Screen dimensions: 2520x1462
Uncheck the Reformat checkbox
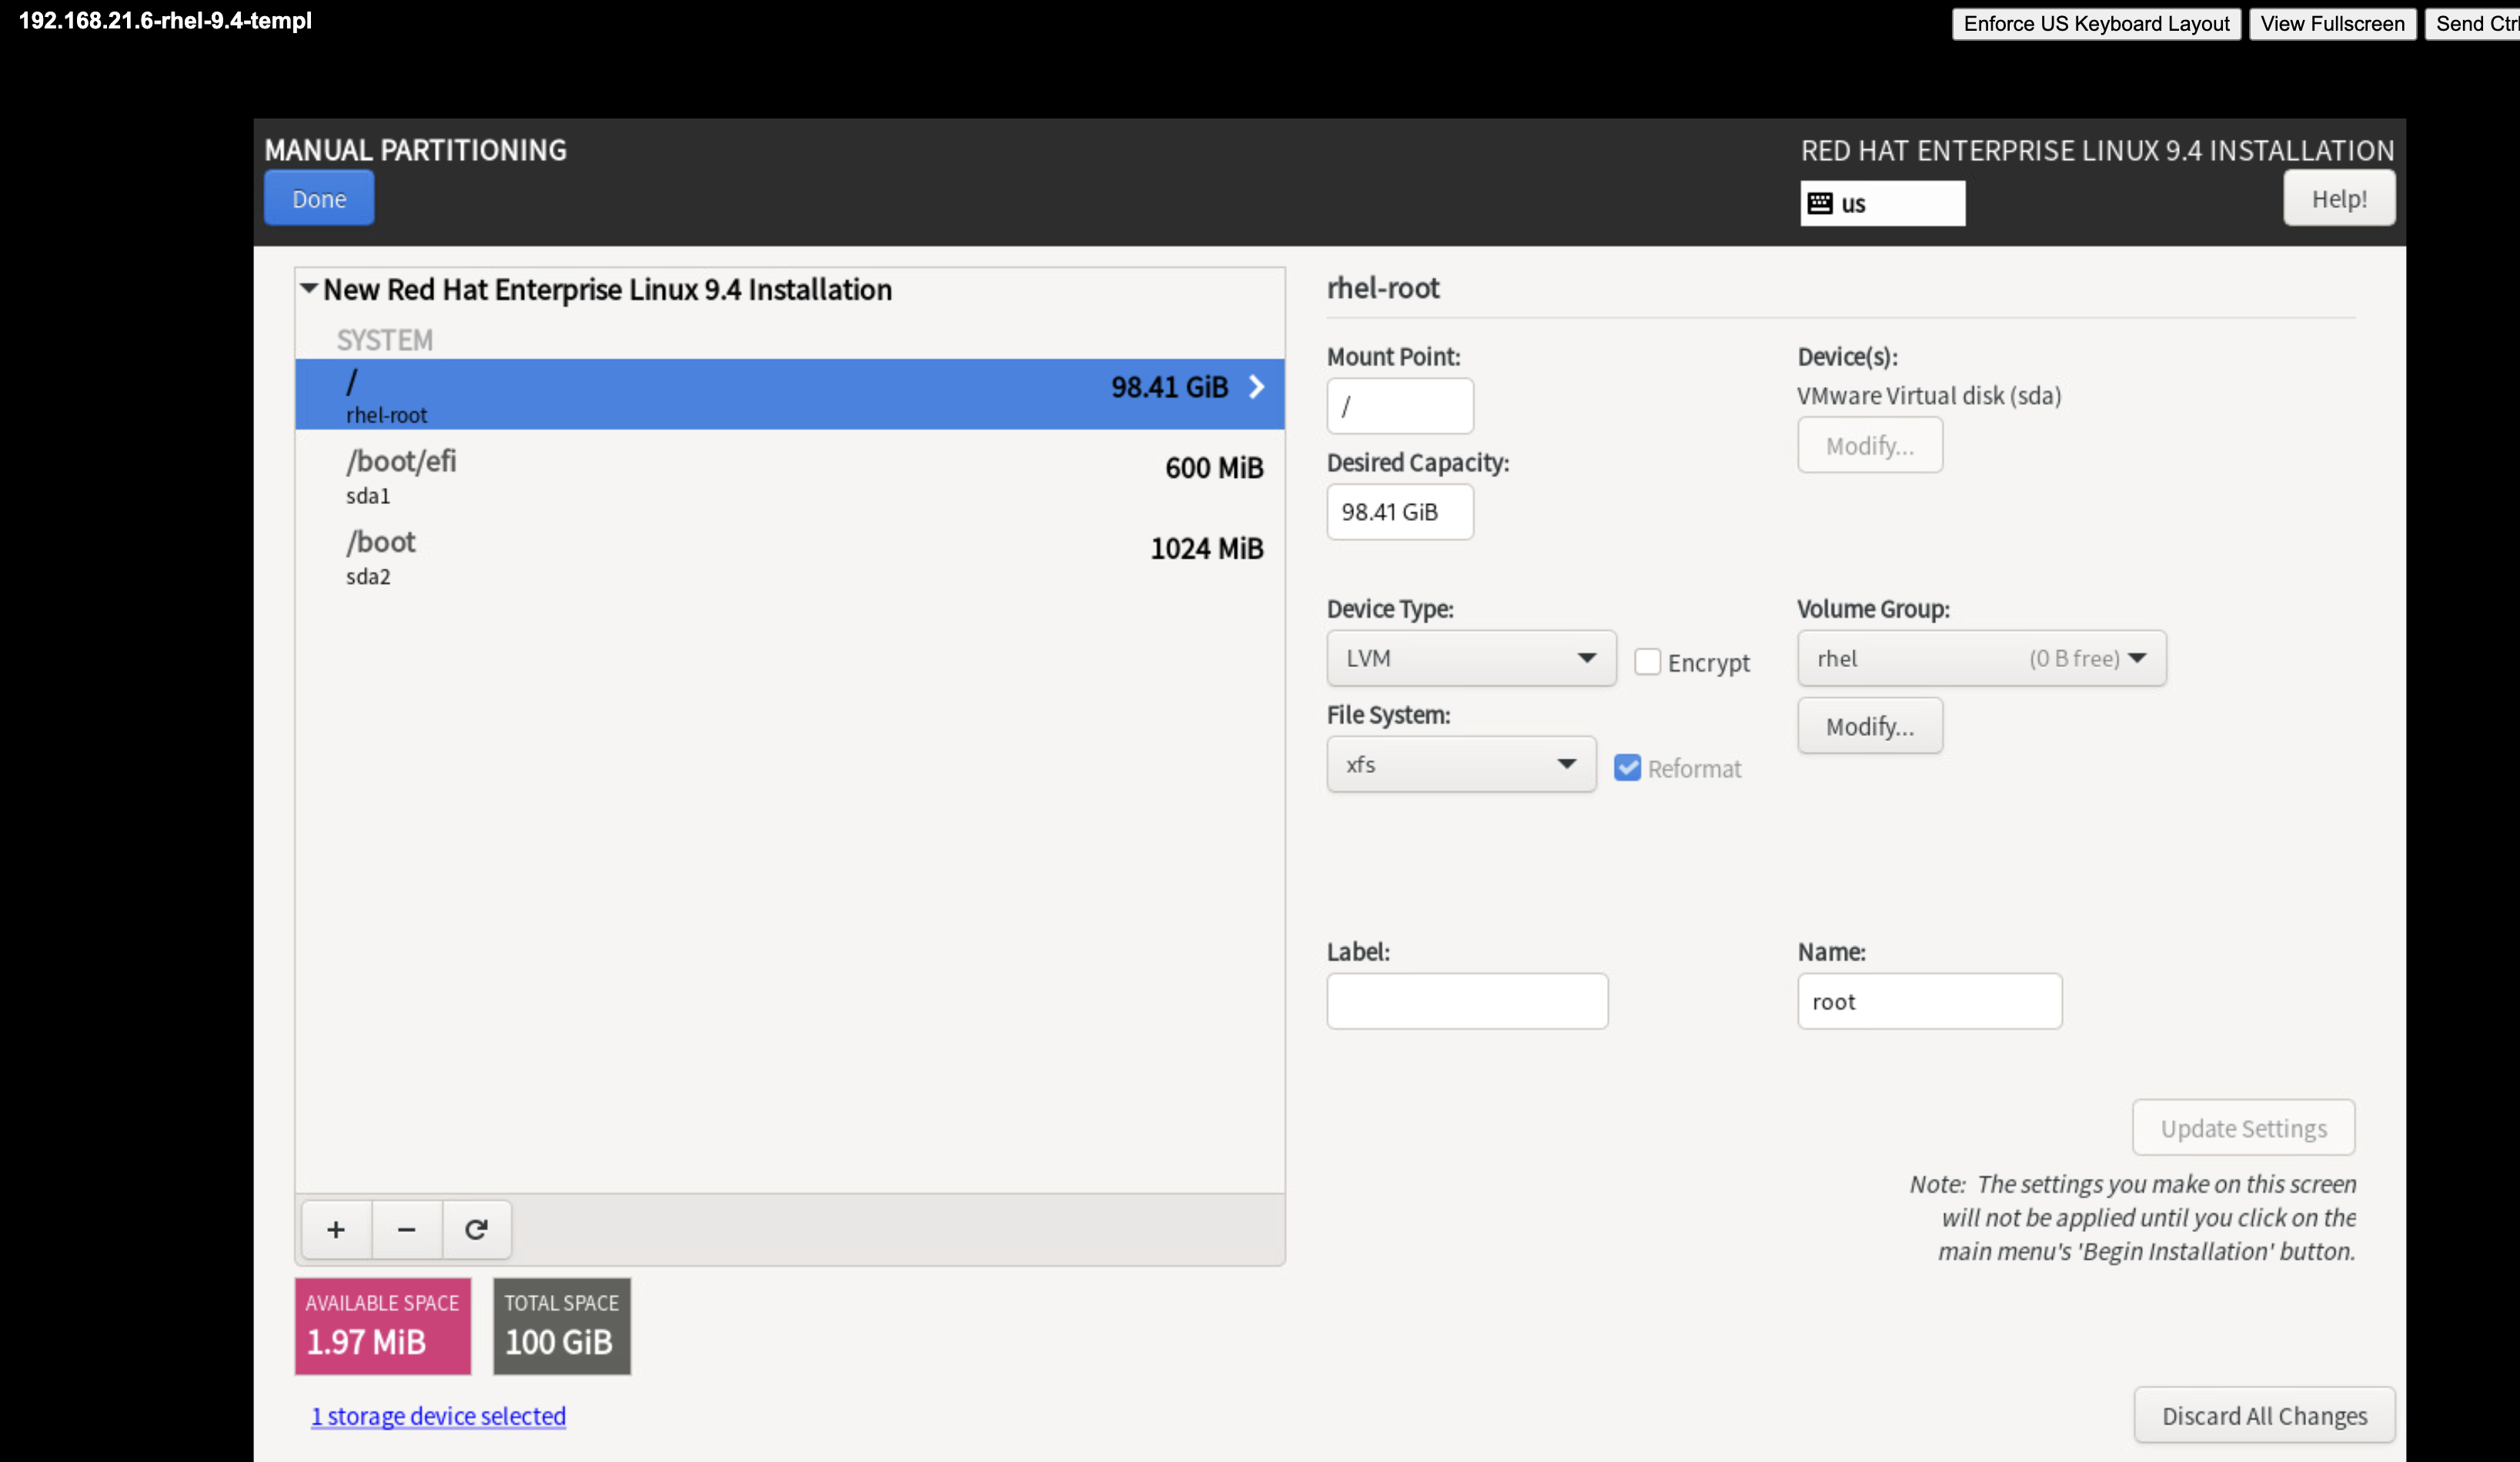click(1627, 768)
